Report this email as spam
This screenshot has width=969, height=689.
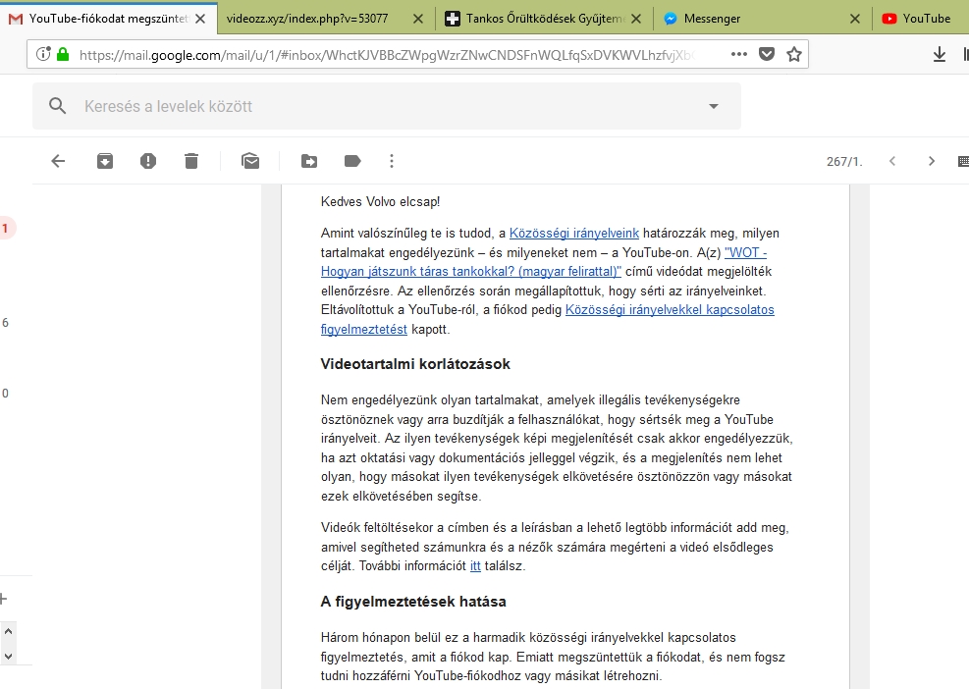click(x=148, y=161)
